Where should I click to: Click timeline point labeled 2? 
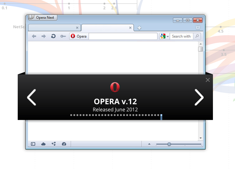(x=104, y=3)
